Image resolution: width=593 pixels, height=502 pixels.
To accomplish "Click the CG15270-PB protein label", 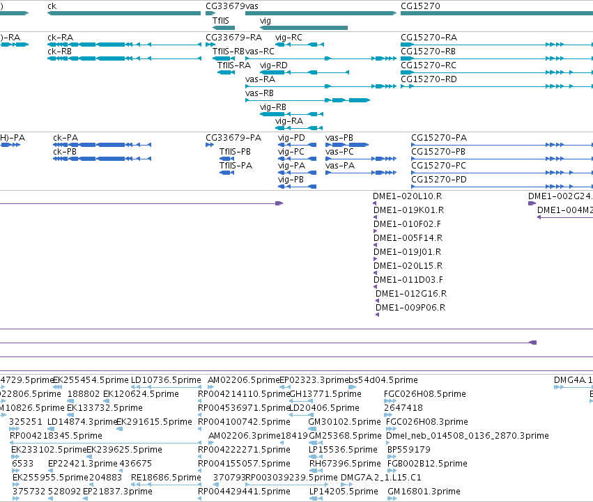I will (x=438, y=152).
